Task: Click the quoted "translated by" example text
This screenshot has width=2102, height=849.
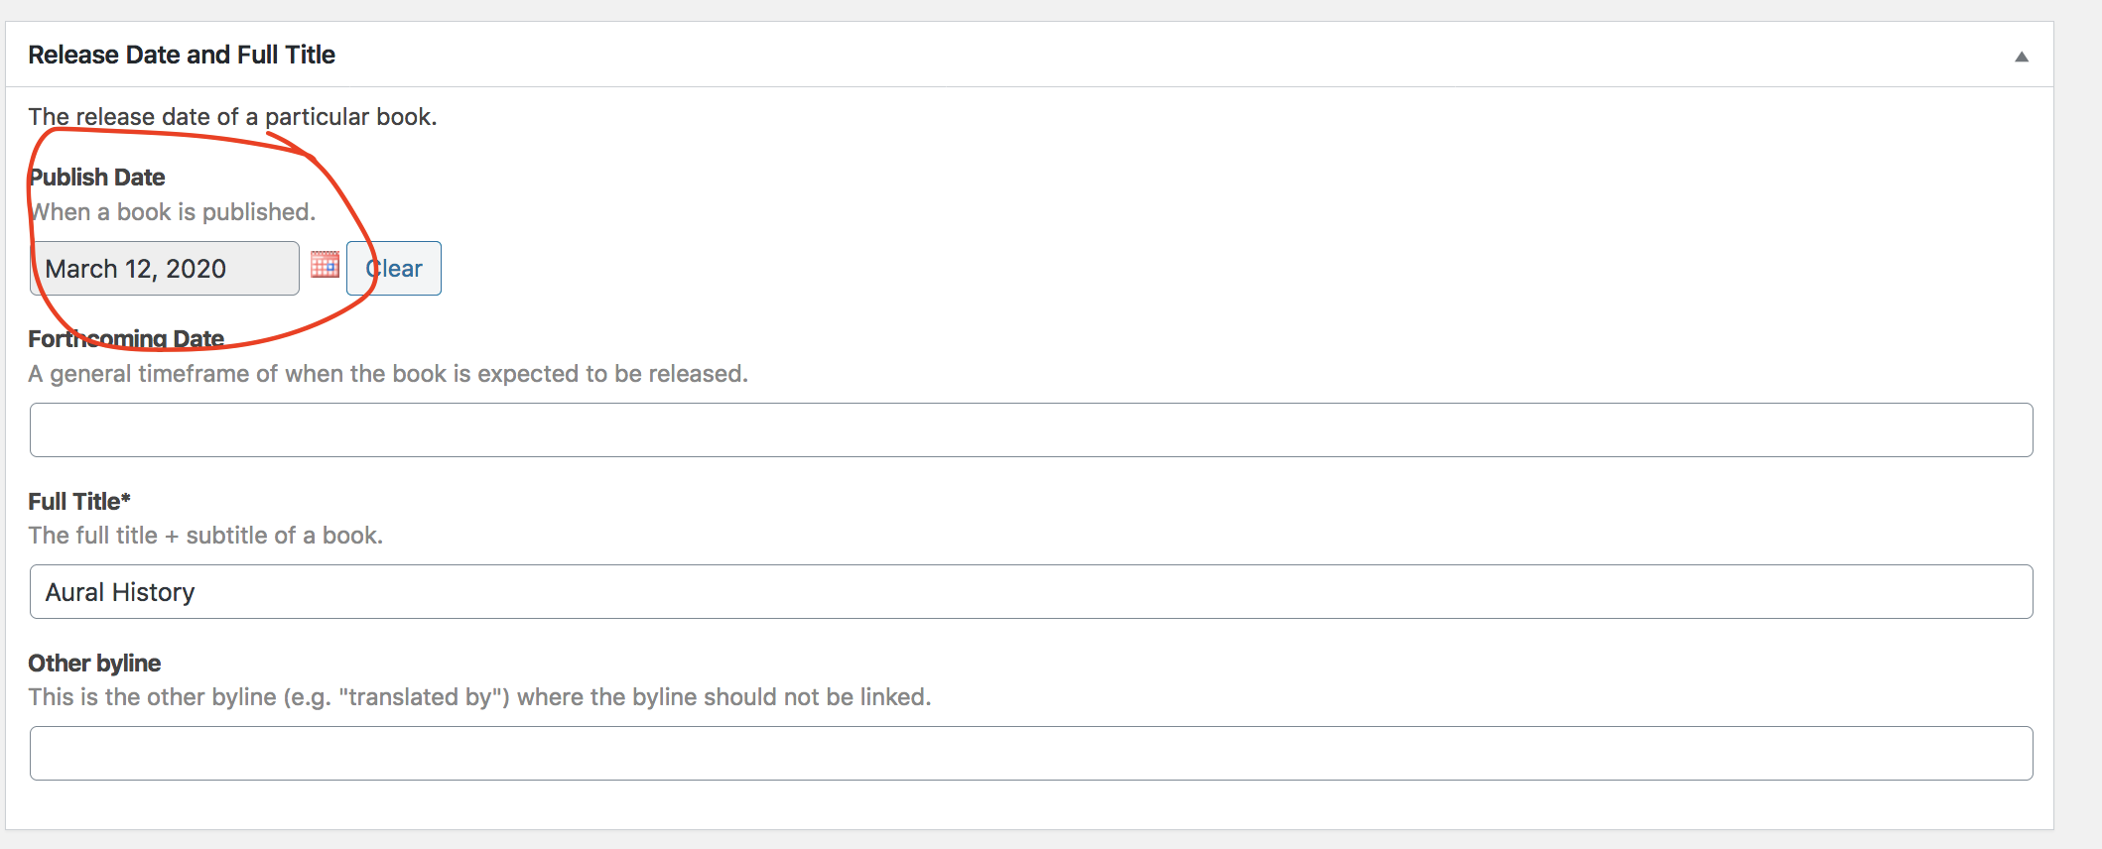Action: pyautogui.click(x=424, y=697)
